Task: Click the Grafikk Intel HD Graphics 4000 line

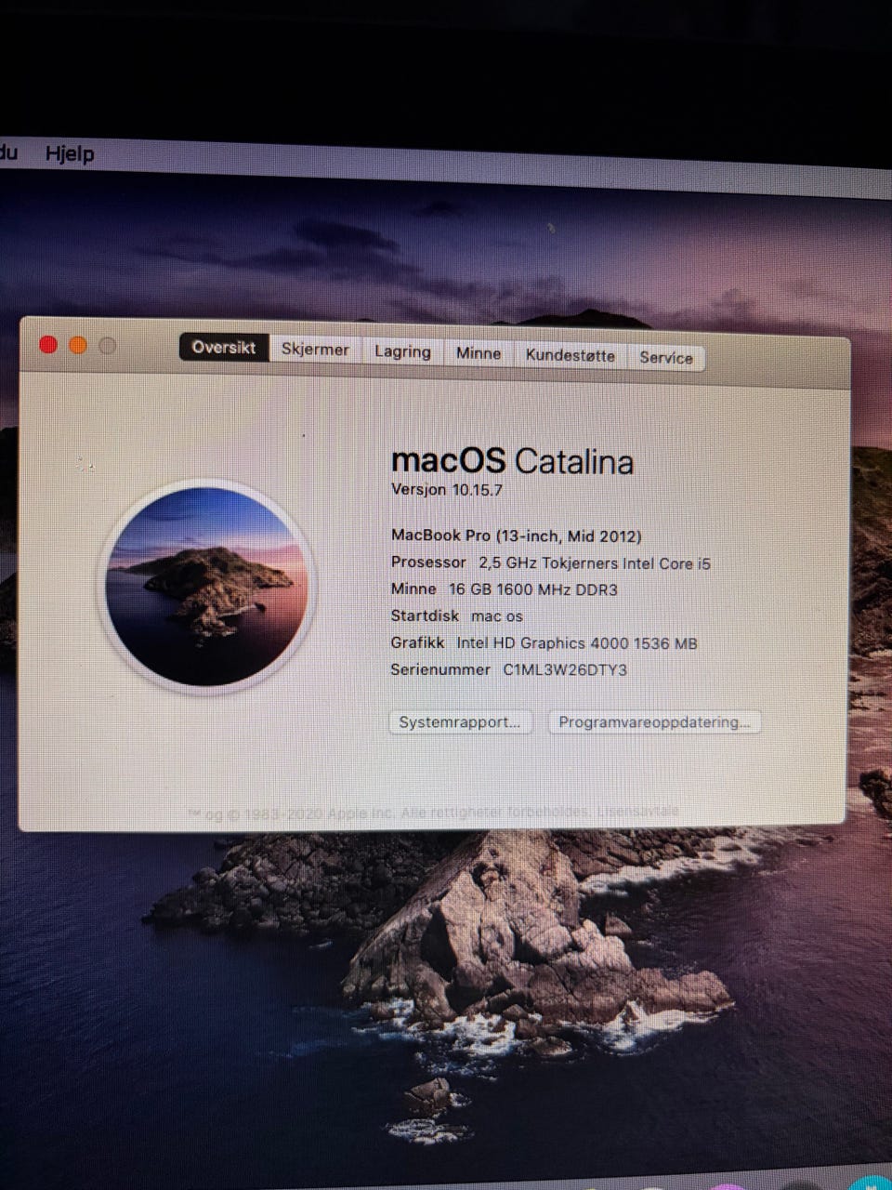Action: [544, 642]
